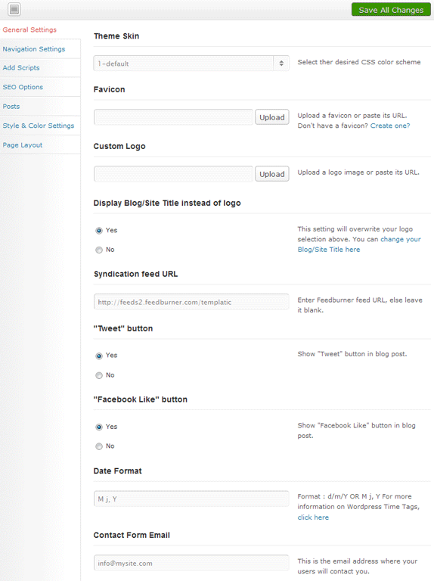Open the Page Layout section
The width and height of the screenshot is (434, 581).
pyautogui.click(x=22, y=145)
